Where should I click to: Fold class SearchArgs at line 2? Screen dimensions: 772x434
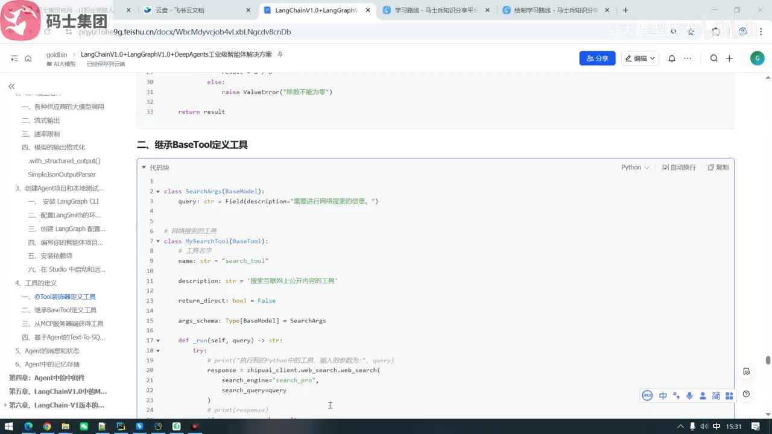click(158, 192)
